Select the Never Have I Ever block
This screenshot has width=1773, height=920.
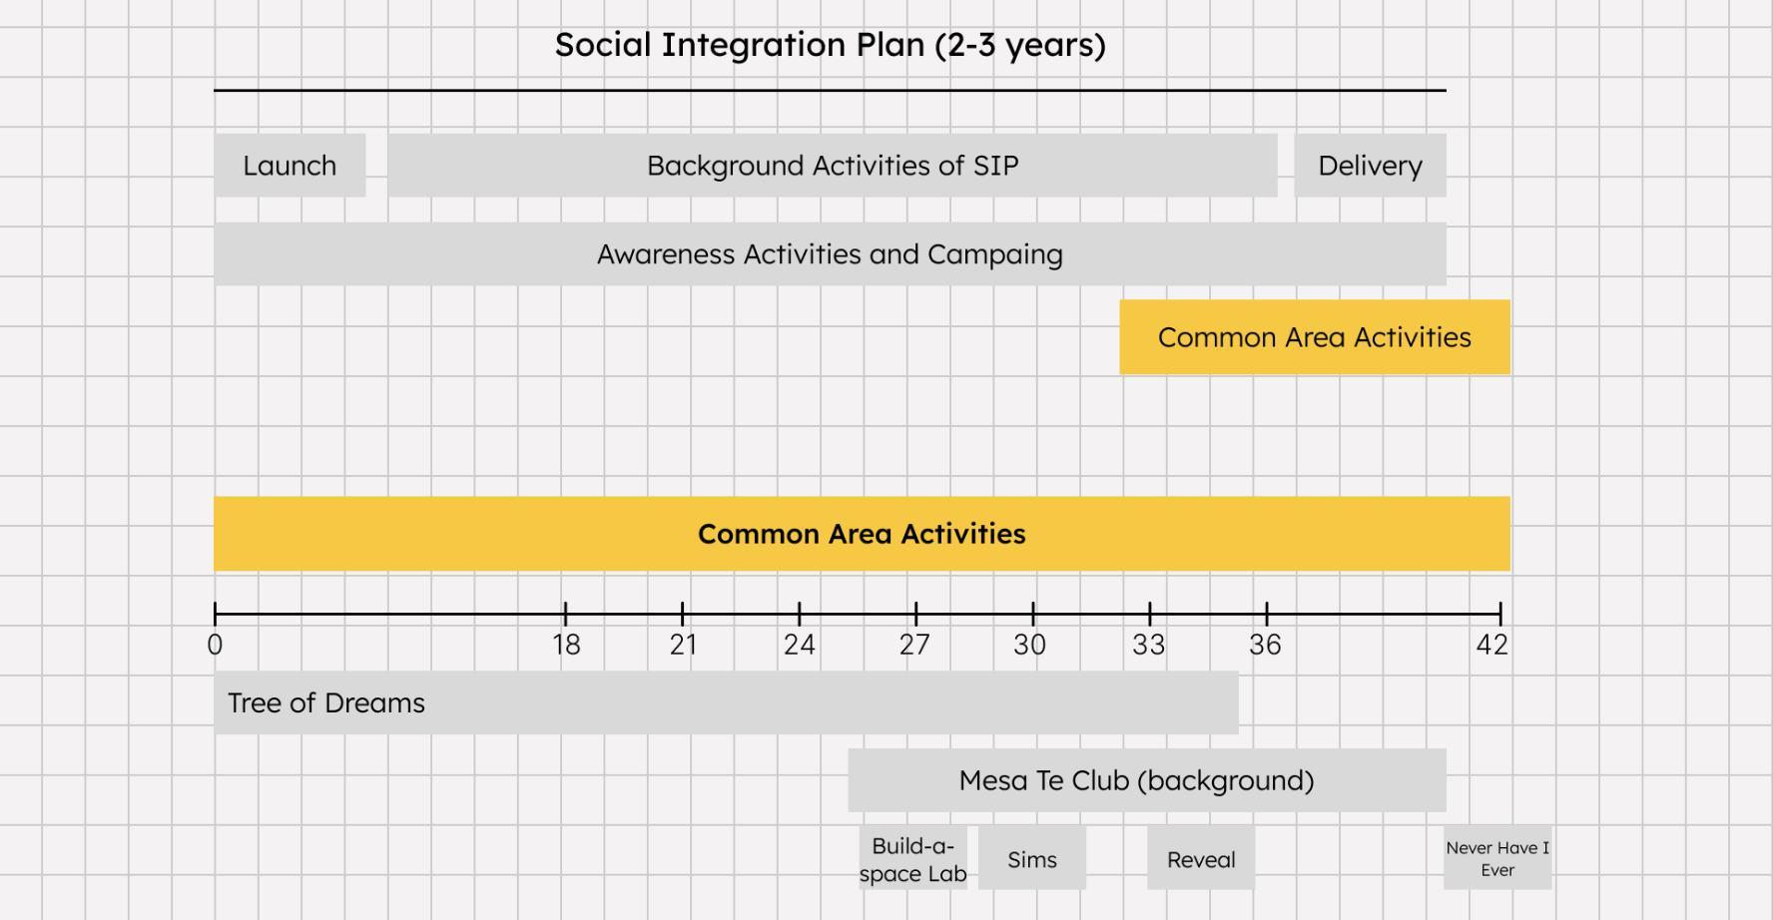coord(1497,858)
